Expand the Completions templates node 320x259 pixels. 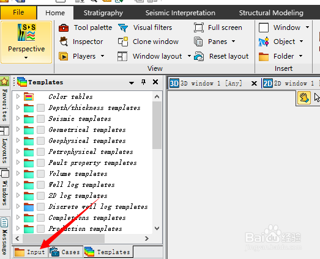pos(18,217)
